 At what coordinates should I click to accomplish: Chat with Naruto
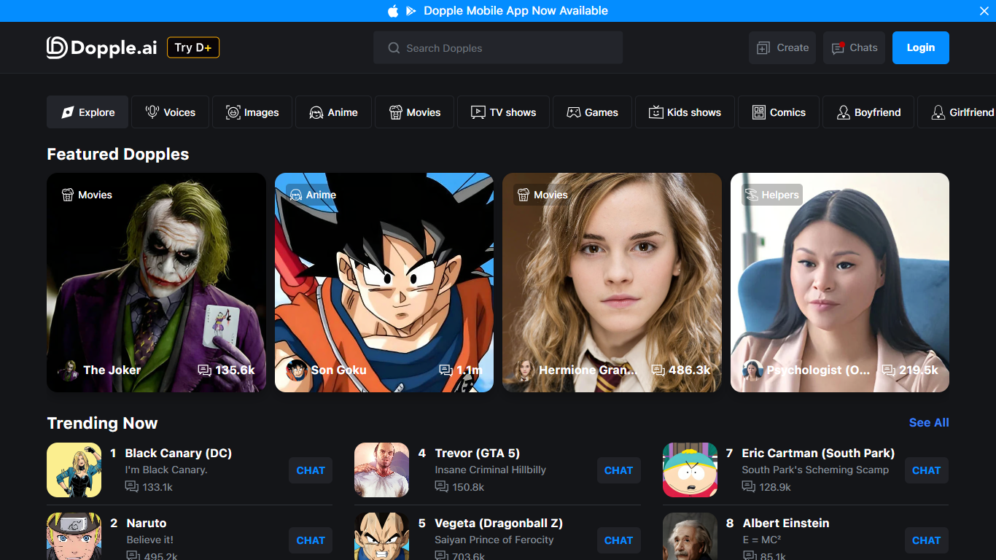(311, 540)
